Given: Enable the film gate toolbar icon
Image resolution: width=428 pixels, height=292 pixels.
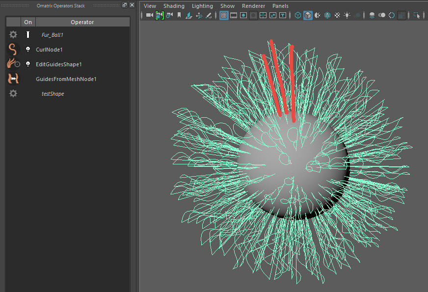Looking at the screenshot, I should point(234,16).
